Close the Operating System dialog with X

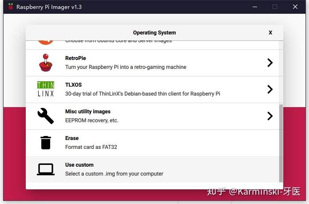tap(270, 32)
